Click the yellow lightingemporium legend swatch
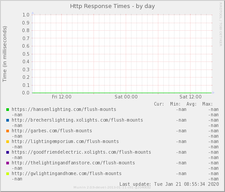The image size is (225, 192). (x=8, y=142)
